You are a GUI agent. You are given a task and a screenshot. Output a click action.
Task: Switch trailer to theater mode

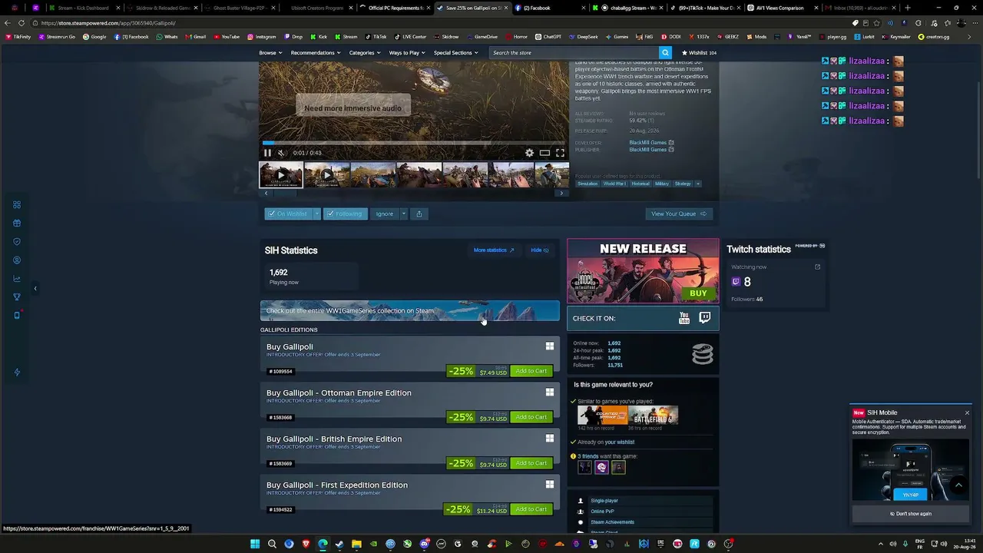(544, 153)
